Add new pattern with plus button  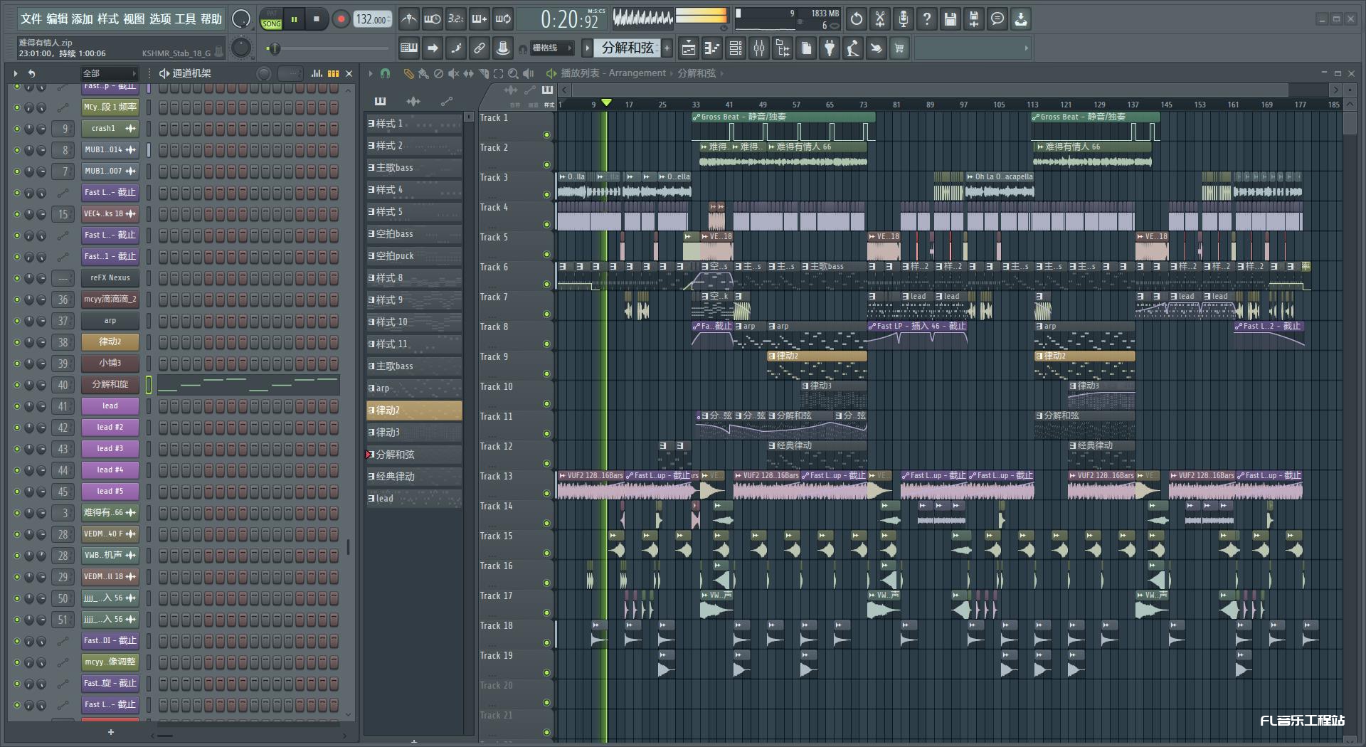click(667, 48)
